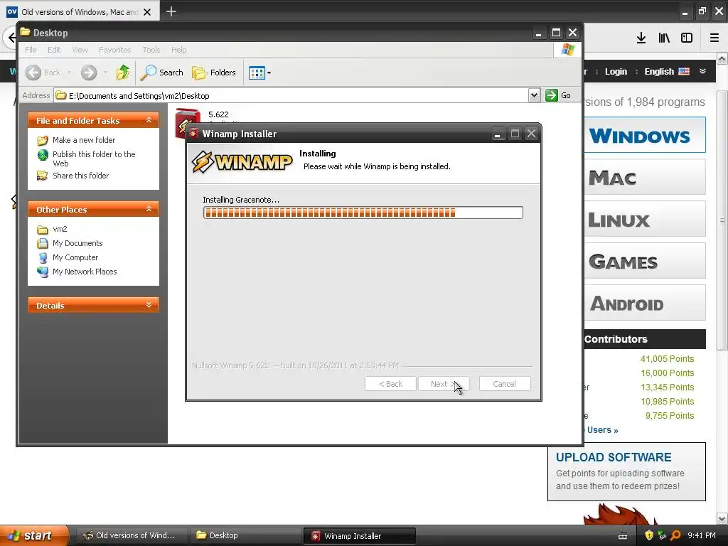The width and height of the screenshot is (728, 546).
Task: Open the Tools menu in Explorer
Action: pyautogui.click(x=151, y=50)
